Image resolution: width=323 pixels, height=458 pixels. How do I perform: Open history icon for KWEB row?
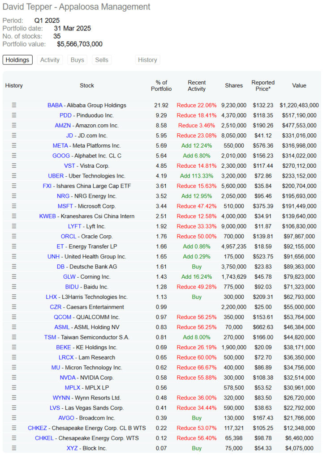pos(14,216)
